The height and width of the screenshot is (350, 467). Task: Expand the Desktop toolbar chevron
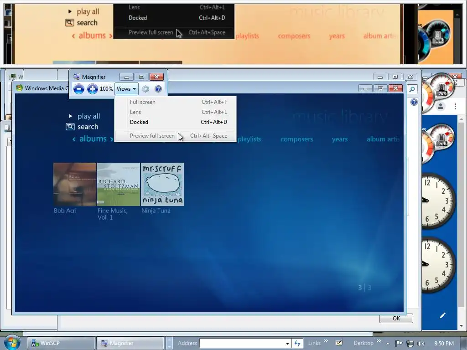[x=379, y=341]
